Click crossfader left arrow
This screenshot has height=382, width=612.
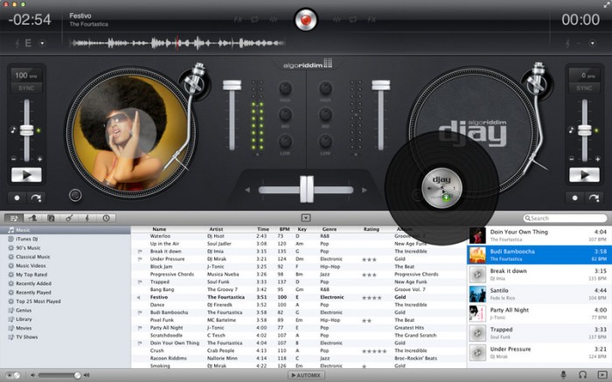click(x=247, y=190)
